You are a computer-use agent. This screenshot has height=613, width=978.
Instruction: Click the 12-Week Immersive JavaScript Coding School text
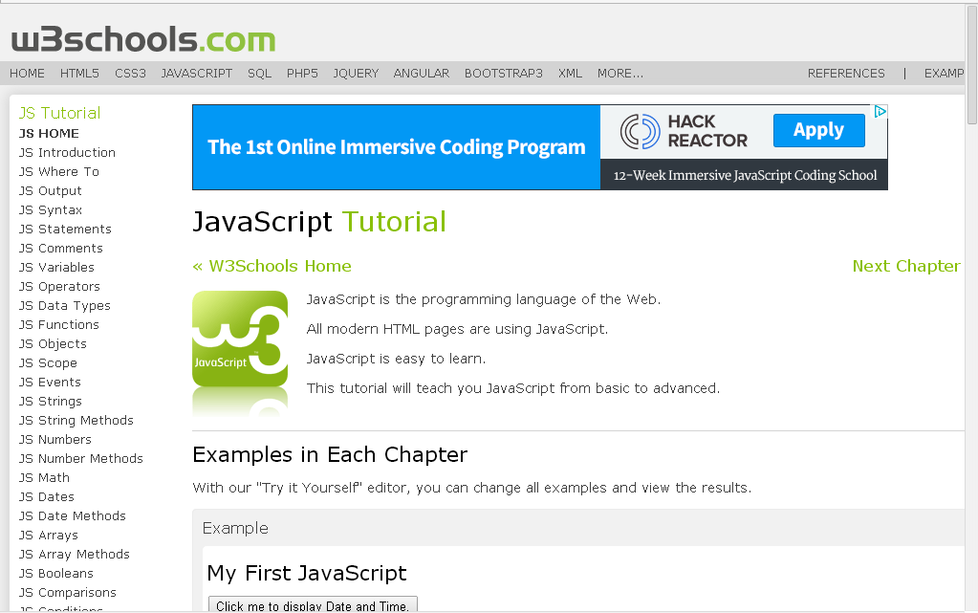tap(745, 175)
